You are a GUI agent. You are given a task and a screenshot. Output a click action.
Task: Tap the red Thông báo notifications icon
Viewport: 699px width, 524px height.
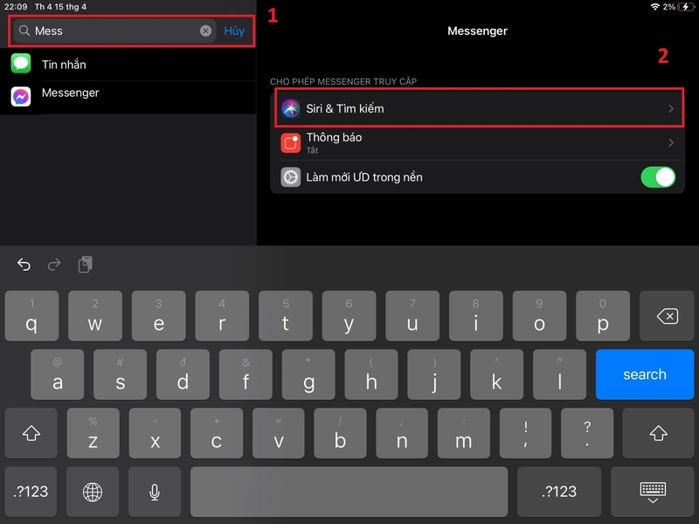[291, 143]
